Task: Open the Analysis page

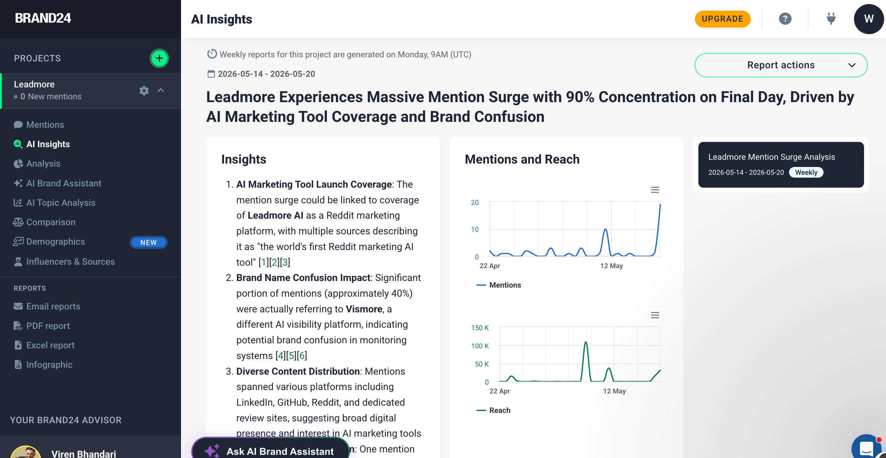Action: pyautogui.click(x=43, y=164)
